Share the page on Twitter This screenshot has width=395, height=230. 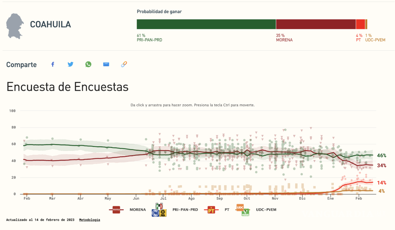coord(70,64)
